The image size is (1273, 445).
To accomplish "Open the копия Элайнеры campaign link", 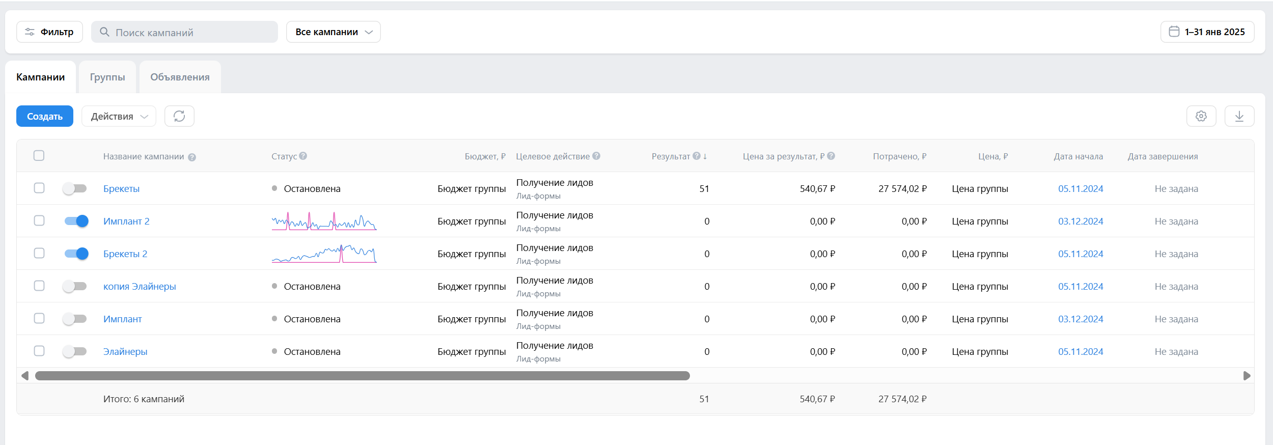I will pyautogui.click(x=140, y=287).
